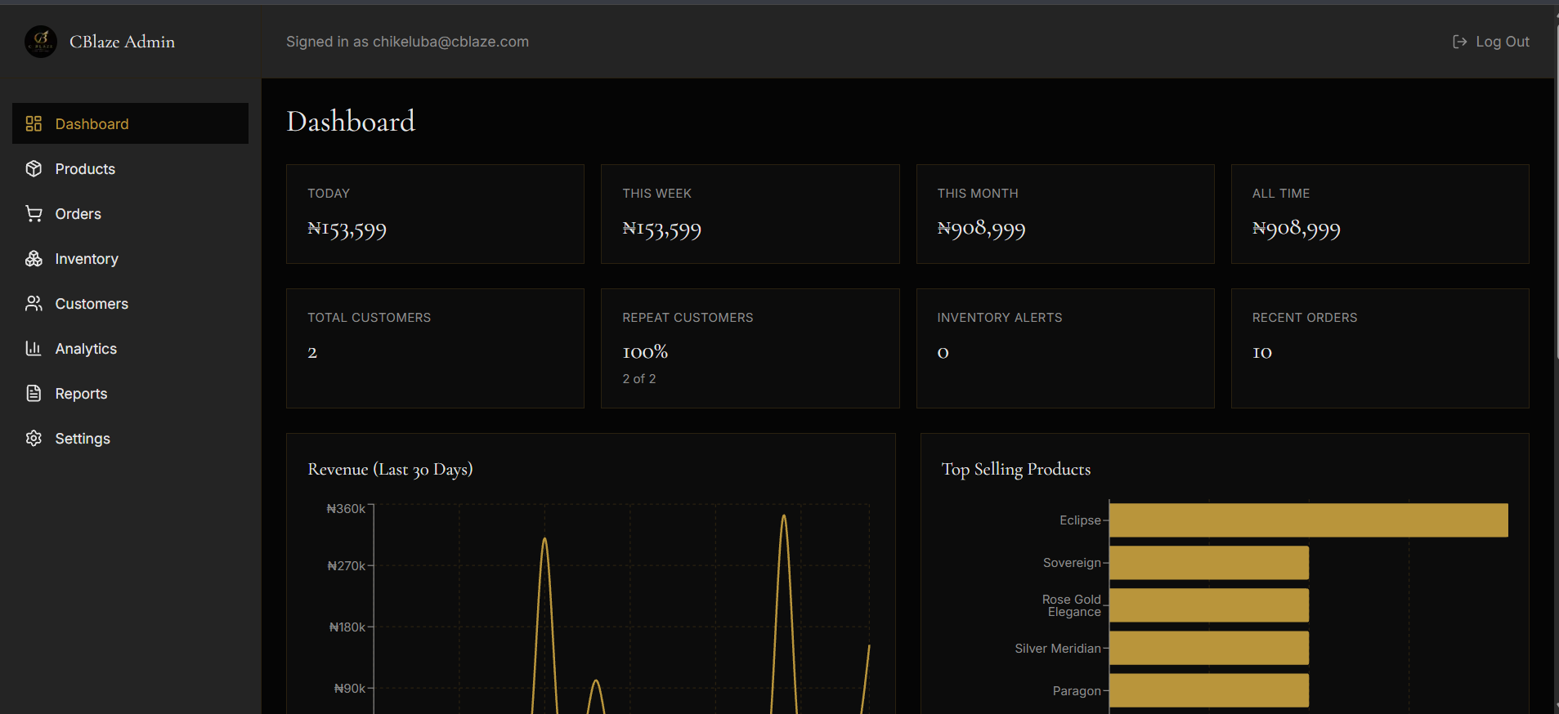The image size is (1559, 714).
Task: Click the Rose Gold Elegance label
Action: pos(1072,605)
